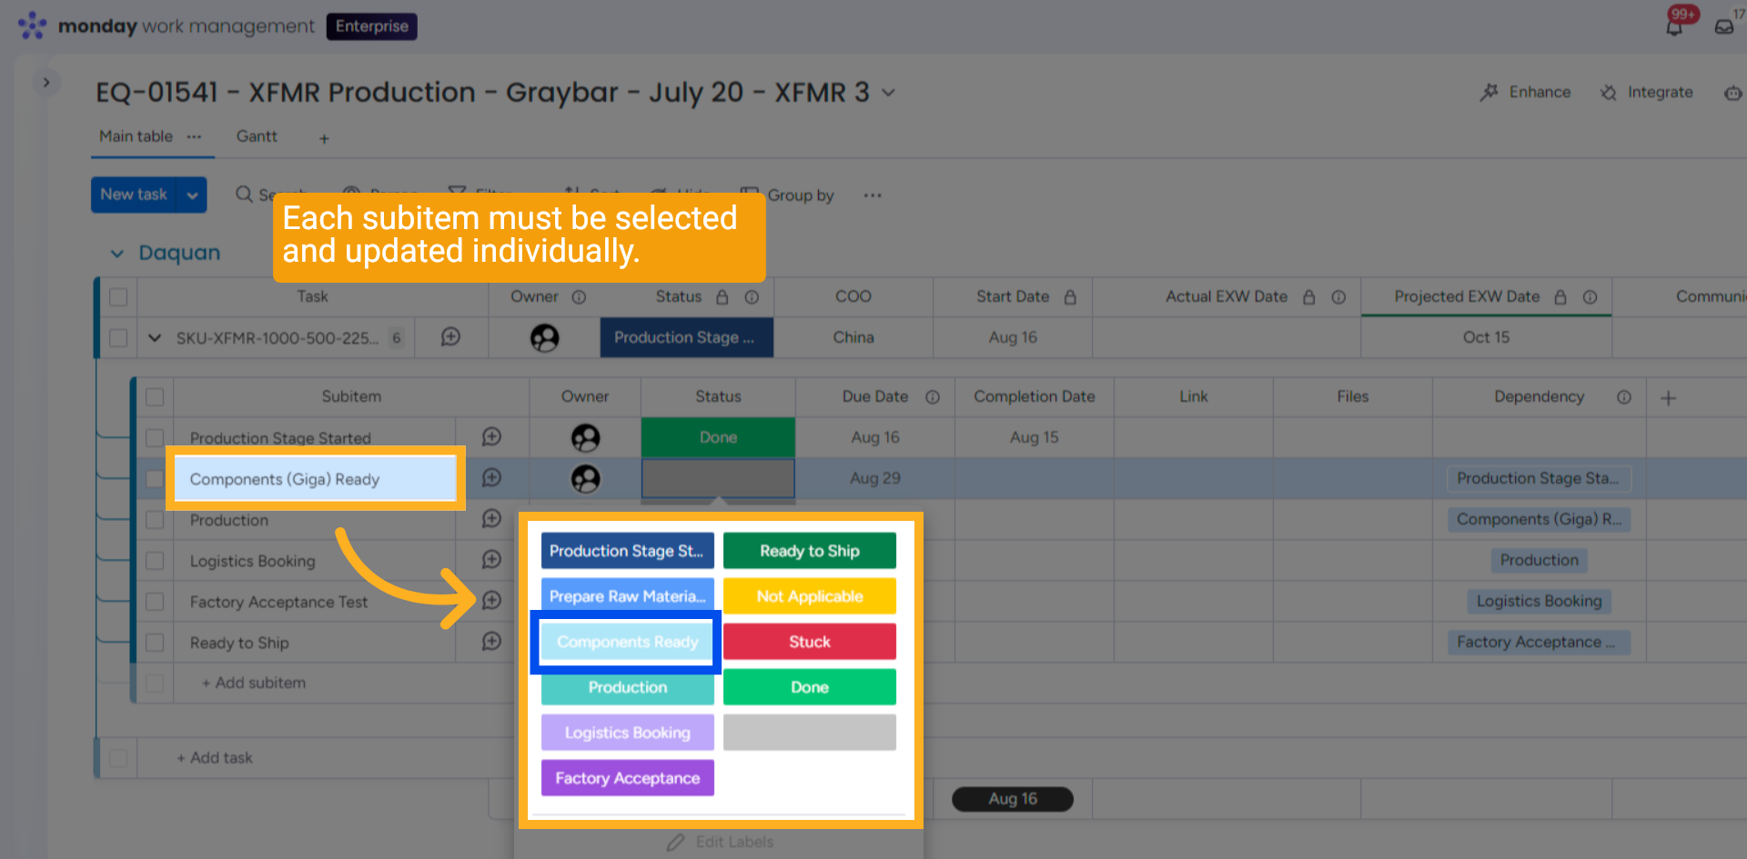Choose the Components Ready status label

tap(628, 642)
